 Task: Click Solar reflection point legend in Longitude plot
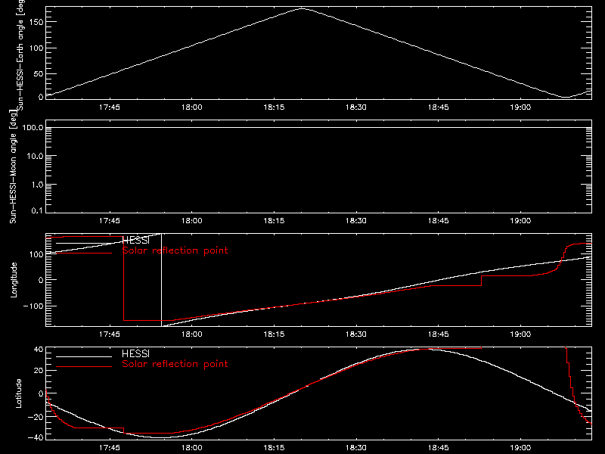pos(175,250)
